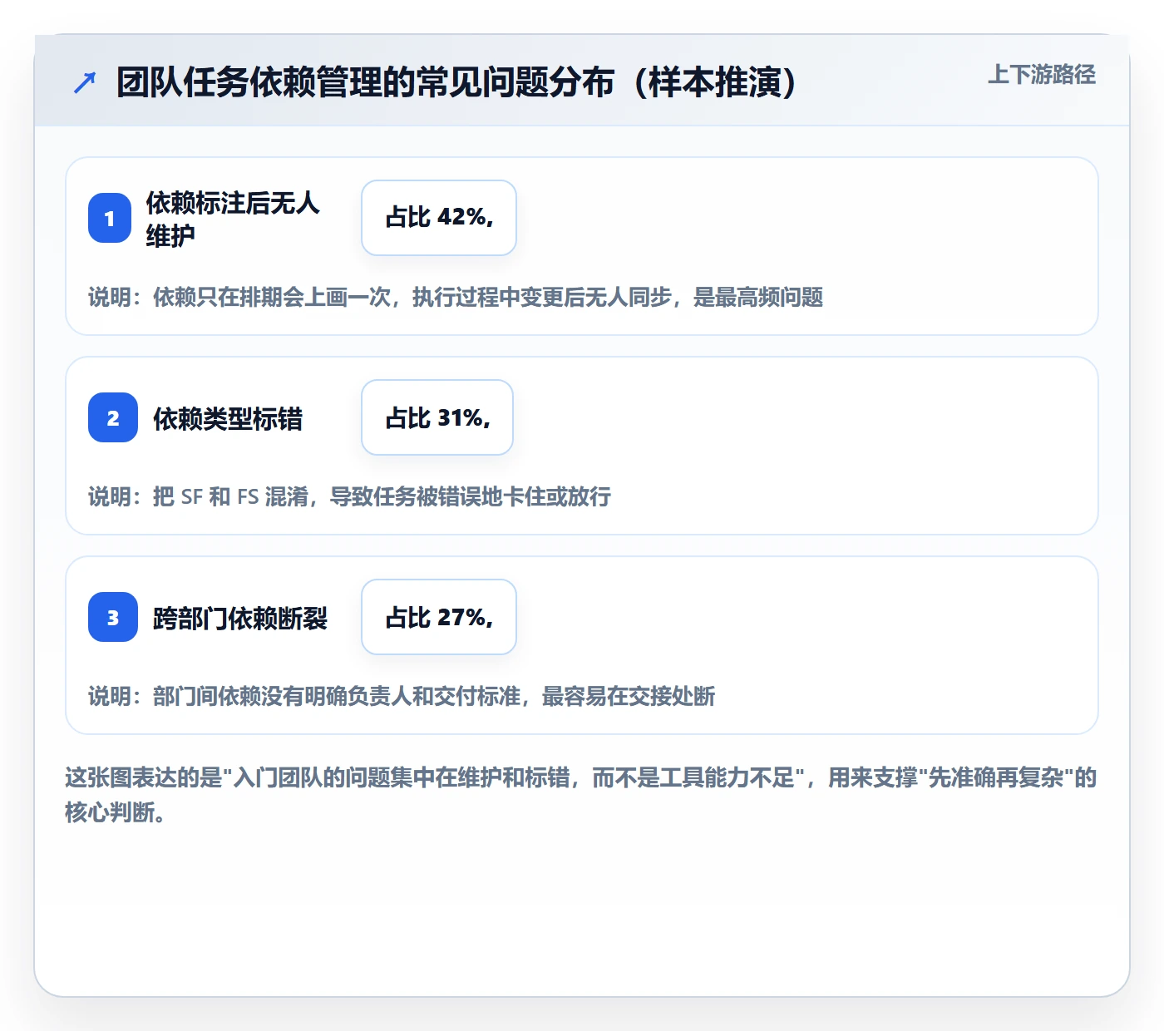This screenshot has height=1031, width=1164.
Task: Click the 上下游路径 label in the header
Action: (x=1042, y=75)
